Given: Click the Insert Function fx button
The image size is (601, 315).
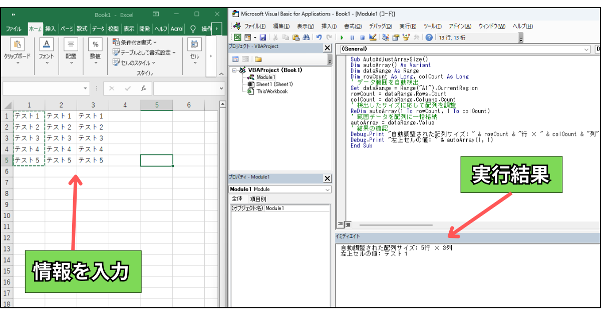Looking at the screenshot, I should [x=143, y=88].
